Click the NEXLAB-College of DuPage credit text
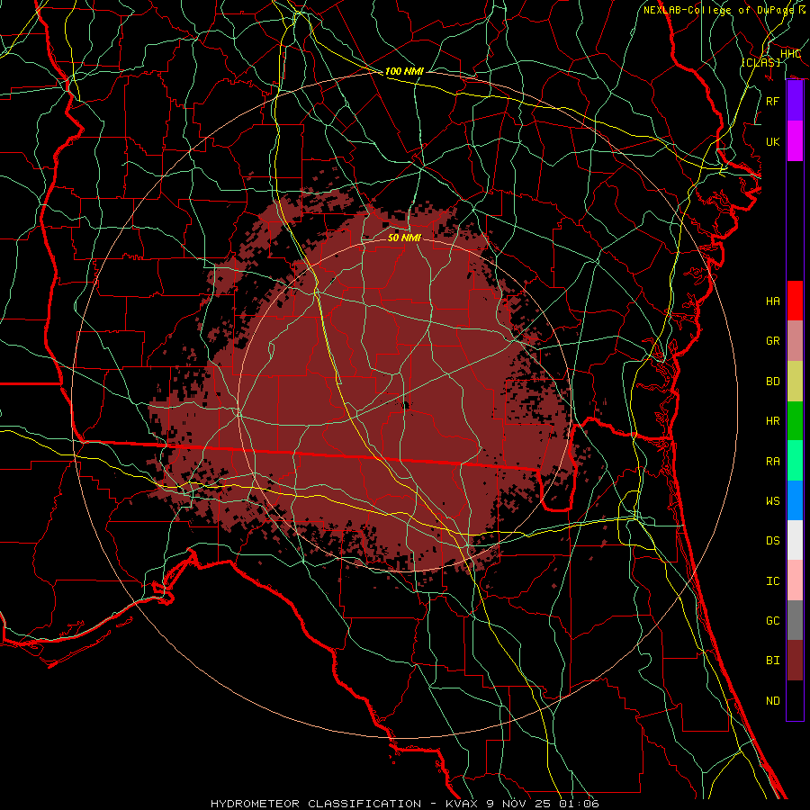Image resolution: width=810 pixels, height=810 pixels. point(718,10)
